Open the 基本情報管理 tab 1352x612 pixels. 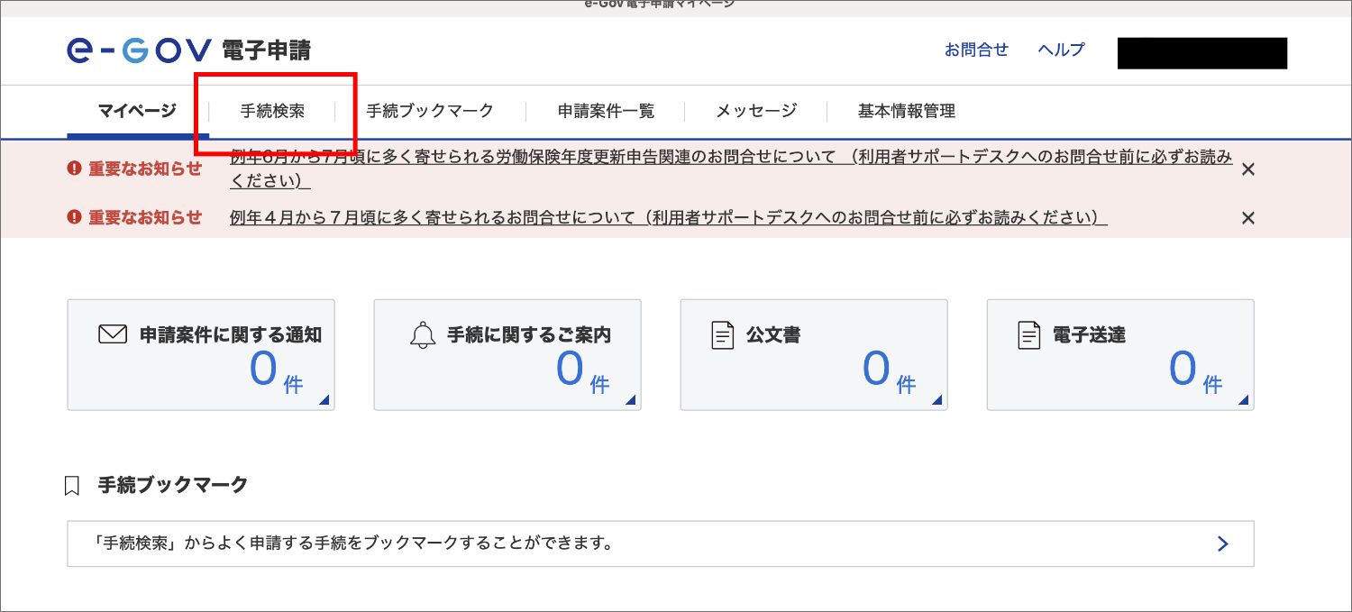coord(906,111)
